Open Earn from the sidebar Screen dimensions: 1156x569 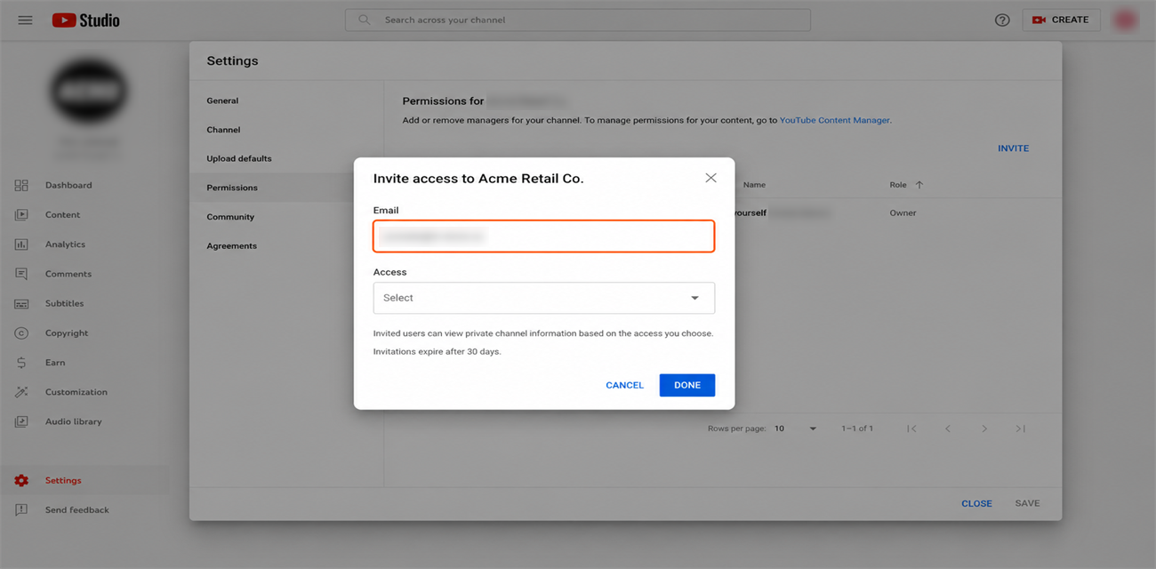(x=55, y=363)
